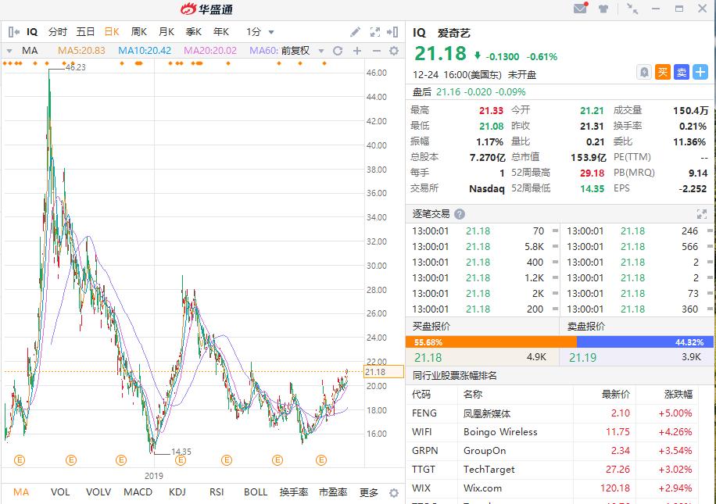
Task: Select the 季K quarterly candlestick tab
Action: (x=194, y=32)
